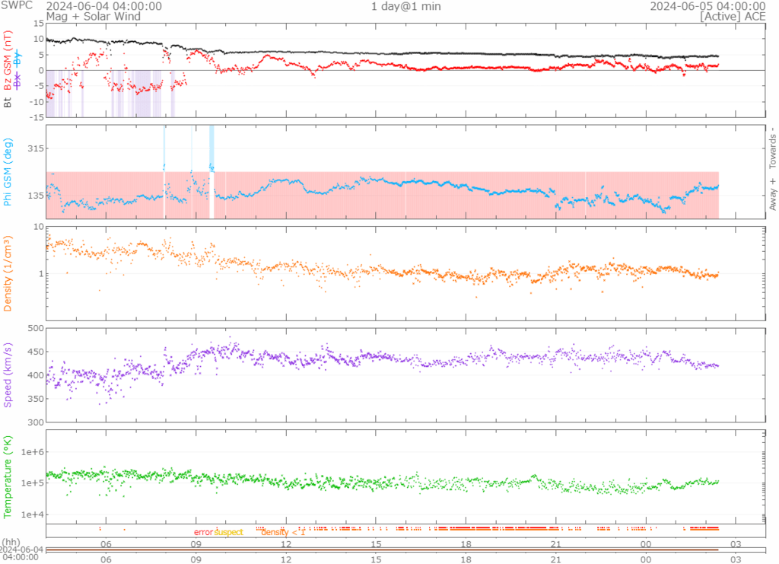Viewport: 779px width, 564px height.
Task: Click the Bz GSM (nT) series label
Action: point(8,59)
